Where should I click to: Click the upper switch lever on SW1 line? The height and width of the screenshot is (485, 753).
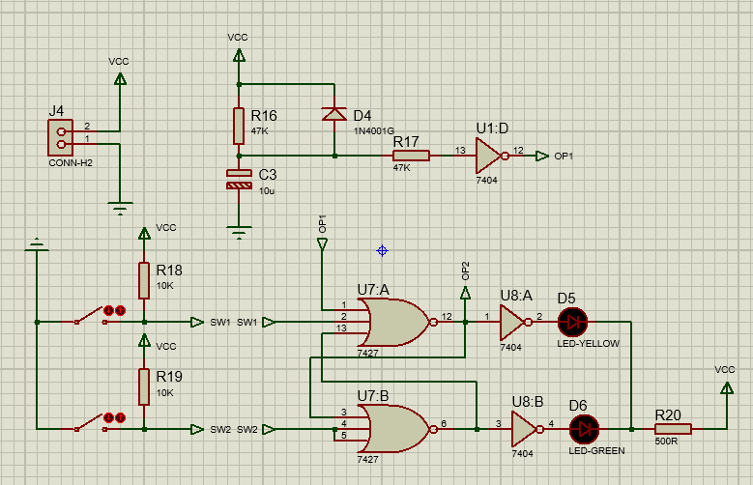(x=89, y=315)
